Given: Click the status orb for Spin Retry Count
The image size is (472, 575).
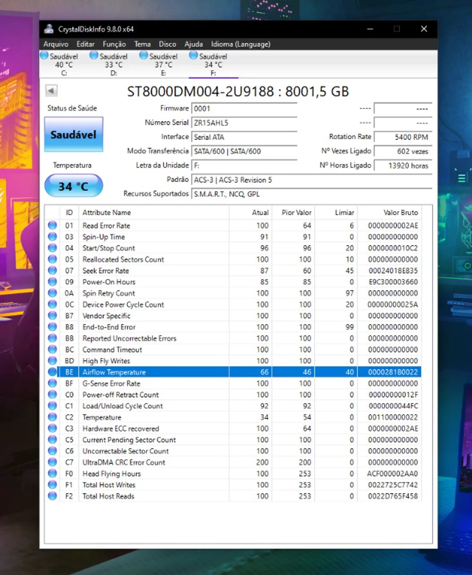Looking at the screenshot, I should tap(52, 293).
